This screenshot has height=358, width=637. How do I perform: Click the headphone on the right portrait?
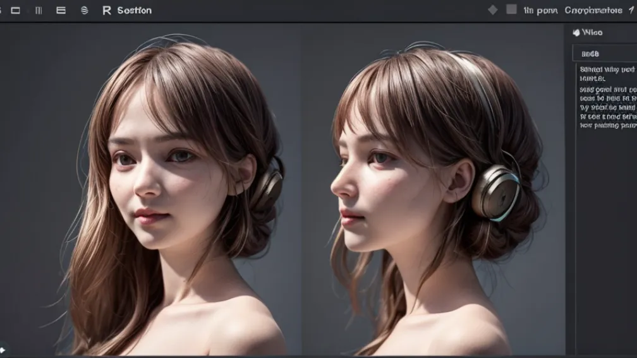point(496,191)
